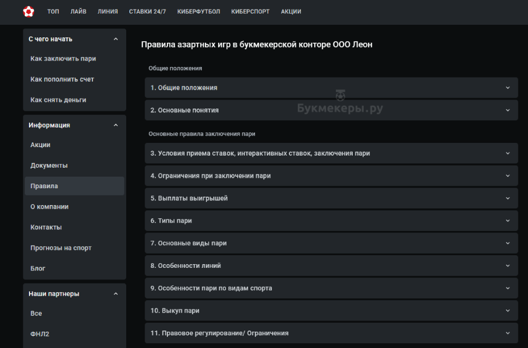Expand '8. Особенности линий' chevron
Viewport: 528px width, 348px height.
pos(508,266)
